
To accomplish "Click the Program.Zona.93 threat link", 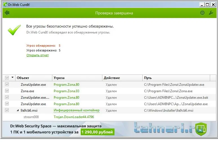I will click(x=66, y=91).
